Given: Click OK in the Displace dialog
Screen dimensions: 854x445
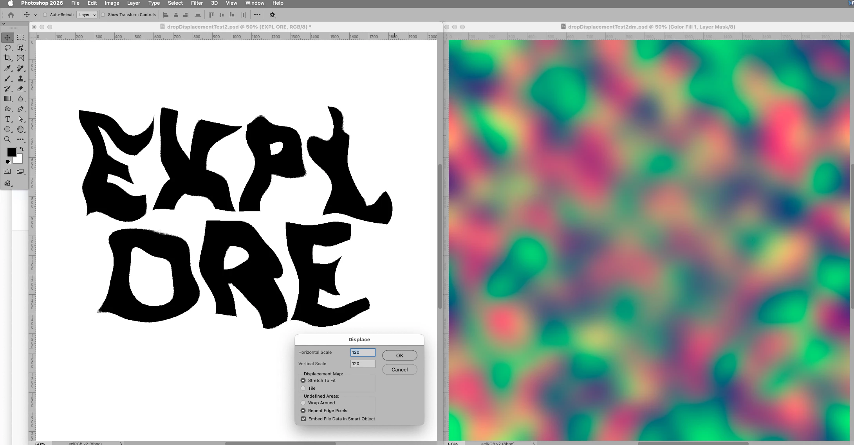Looking at the screenshot, I should coord(399,355).
